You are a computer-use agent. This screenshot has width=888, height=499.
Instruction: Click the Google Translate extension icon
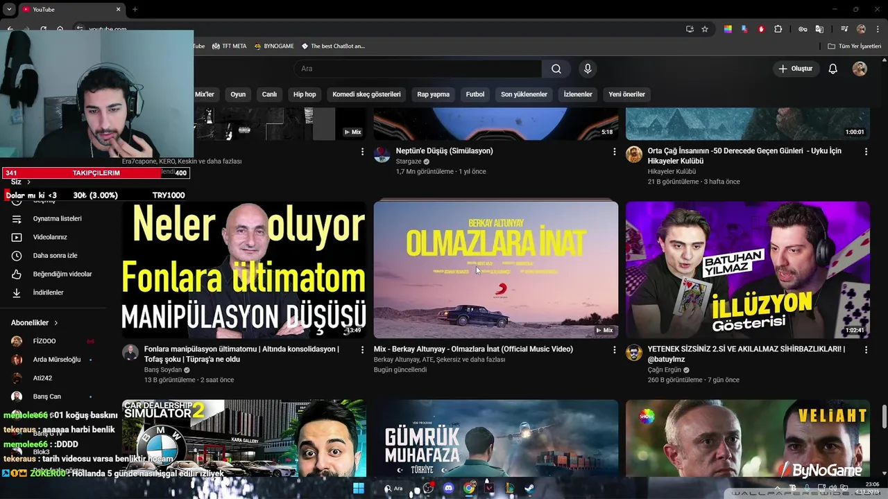[819, 29]
